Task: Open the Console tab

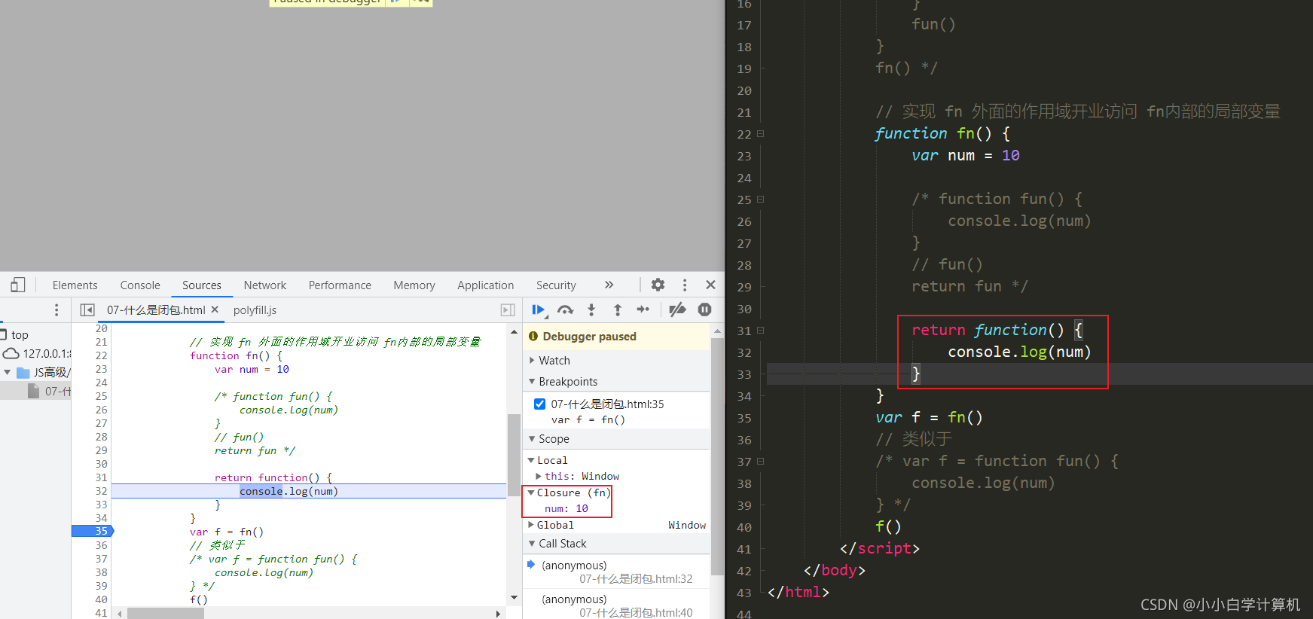Action: point(140,285)
